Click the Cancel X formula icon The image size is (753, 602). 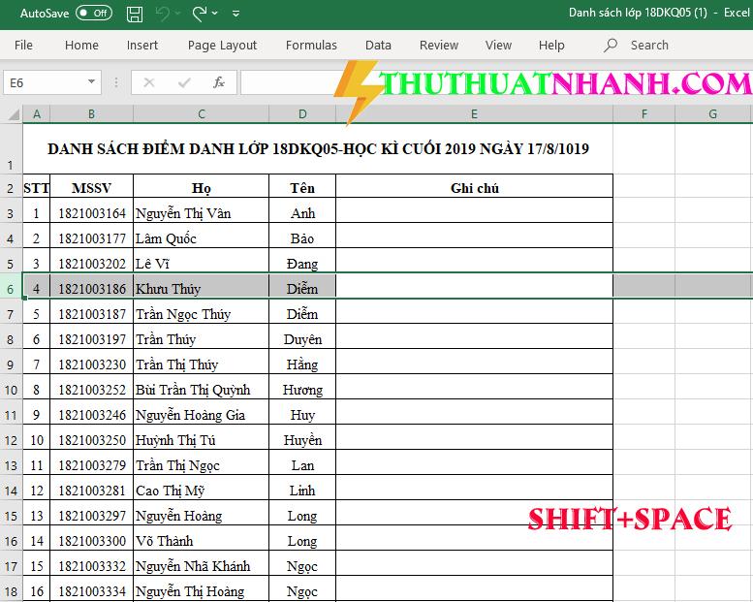coord(149,82)
